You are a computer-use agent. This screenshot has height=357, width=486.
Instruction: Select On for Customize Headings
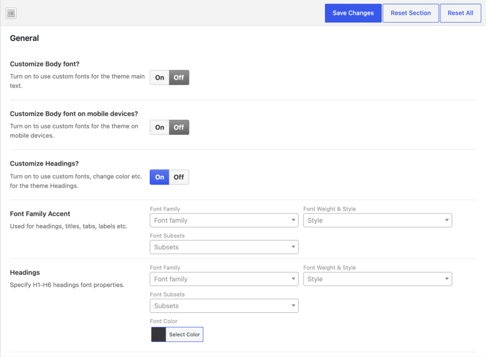tap(159, 177)
